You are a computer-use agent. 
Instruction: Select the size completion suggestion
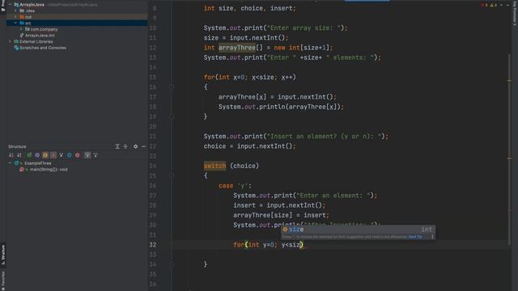[358, 230]
